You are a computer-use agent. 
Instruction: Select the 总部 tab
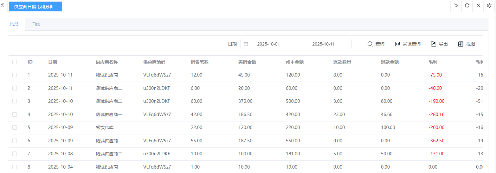pos(14,25)
